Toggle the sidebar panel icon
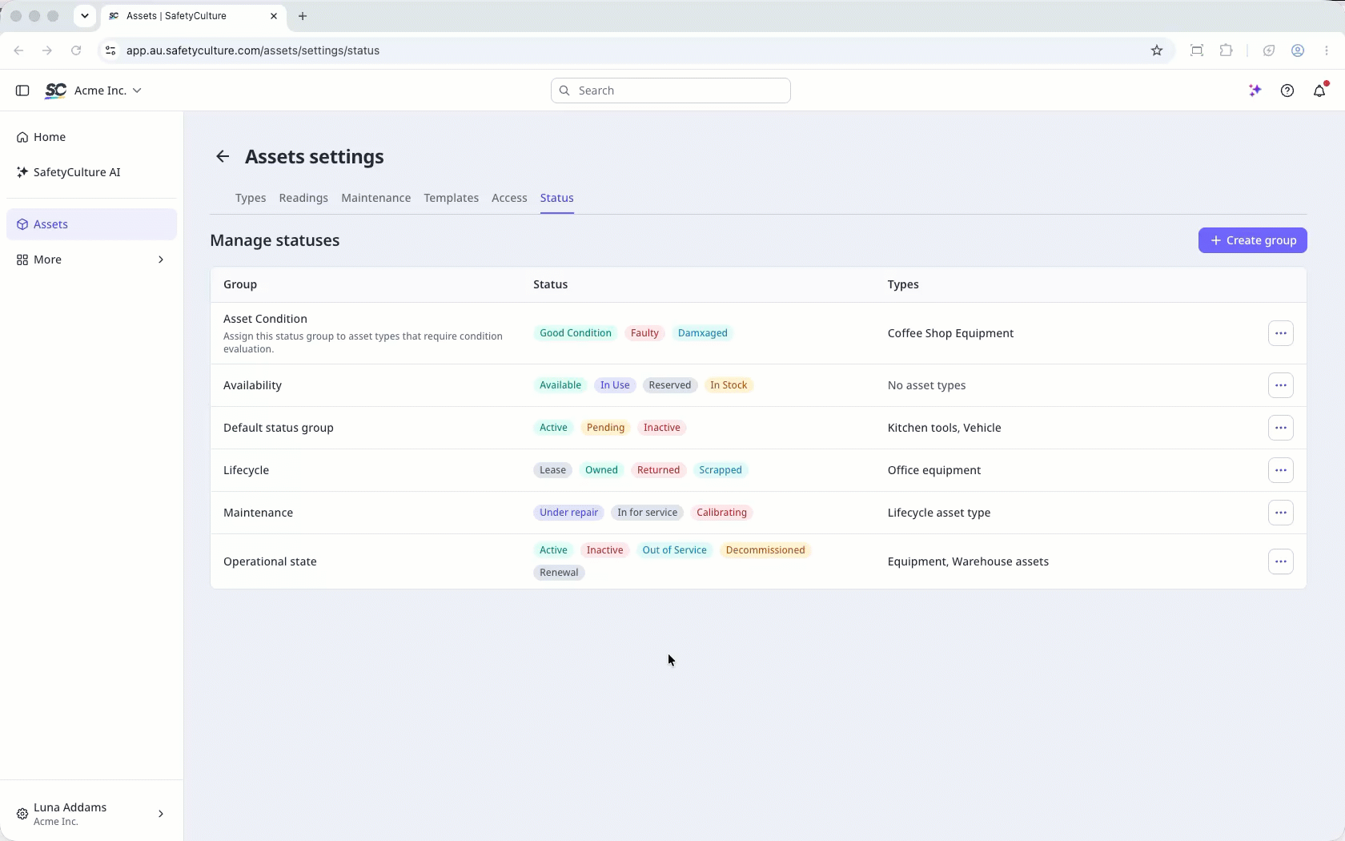Screen dimensions: 1345x841 click(22, 91)
